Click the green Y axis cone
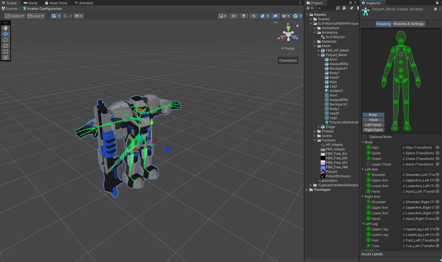Image resolution: width=442 pixels, height=262 pixels. pyautogui.click(x=288, y=28)
